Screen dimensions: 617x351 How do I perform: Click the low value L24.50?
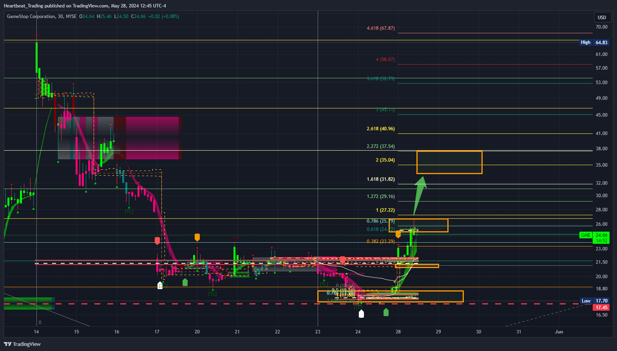[121, 16]
